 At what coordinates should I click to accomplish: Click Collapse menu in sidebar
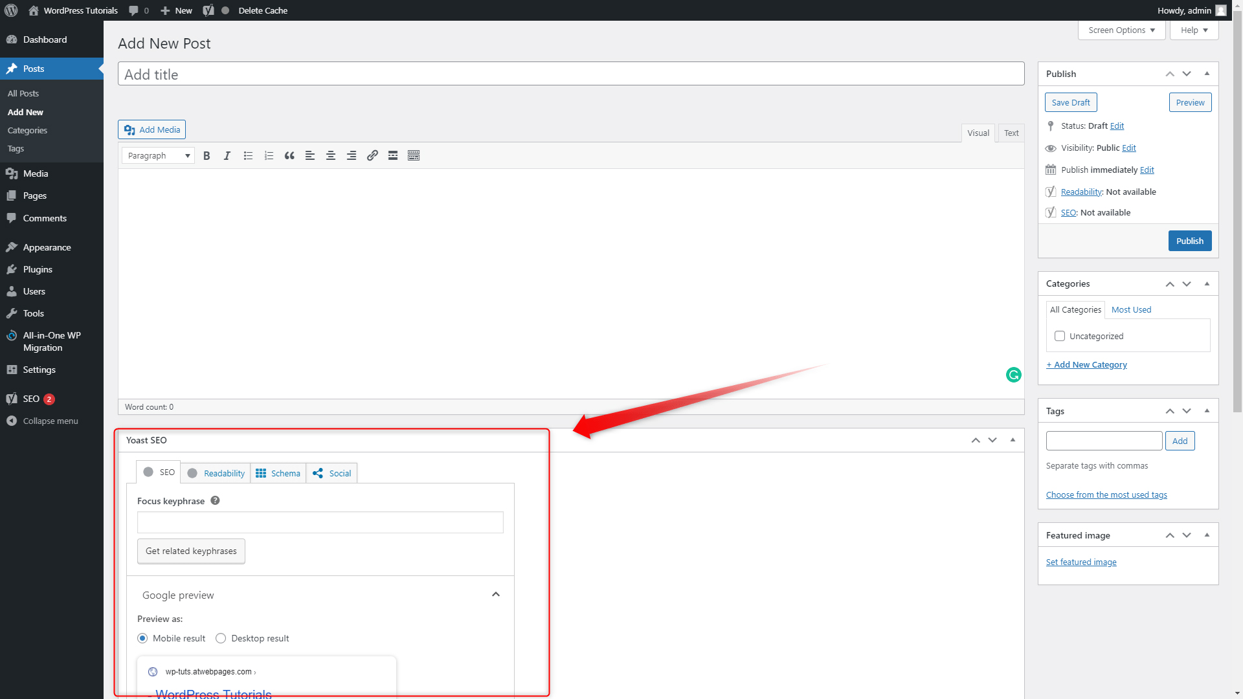pos(52,421)
